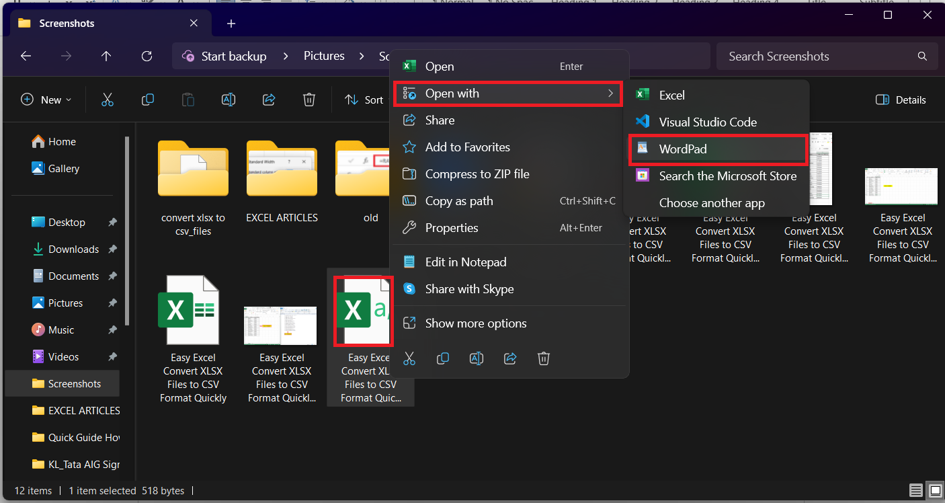This screenshot has width=945, height=503.
Task: Click the Rename icon in the toolbar
Action: click(229, 100)
